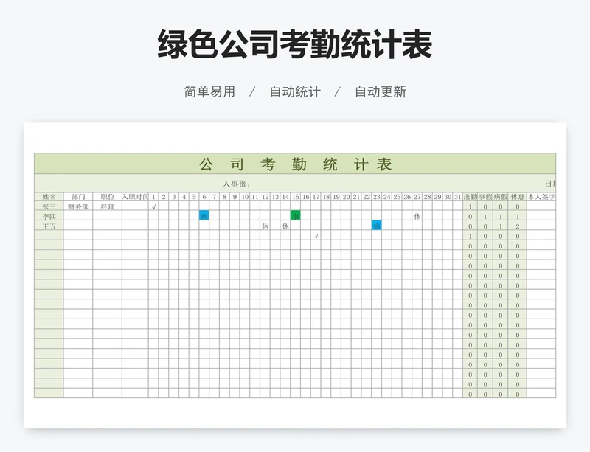Select day header 6 in date row
Viewport: 590px width, 452px height.
(x=204, y=197)
